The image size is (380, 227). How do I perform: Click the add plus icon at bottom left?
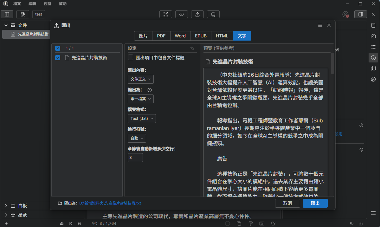[x=6, y=224]
